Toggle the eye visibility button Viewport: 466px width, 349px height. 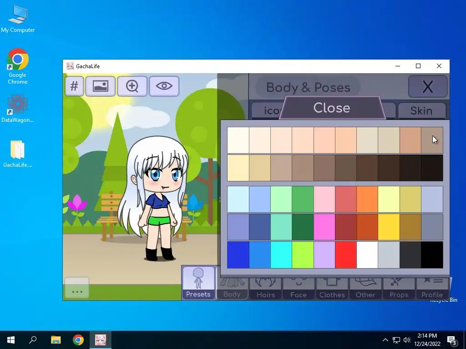pos(164,86)
